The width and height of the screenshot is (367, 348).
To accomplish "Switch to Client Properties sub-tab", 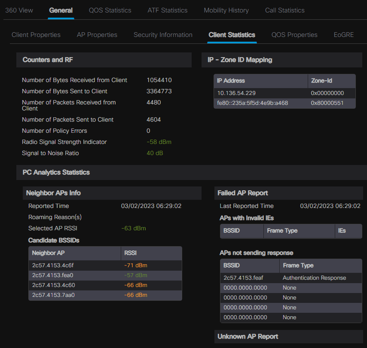I will pos(36,35).
